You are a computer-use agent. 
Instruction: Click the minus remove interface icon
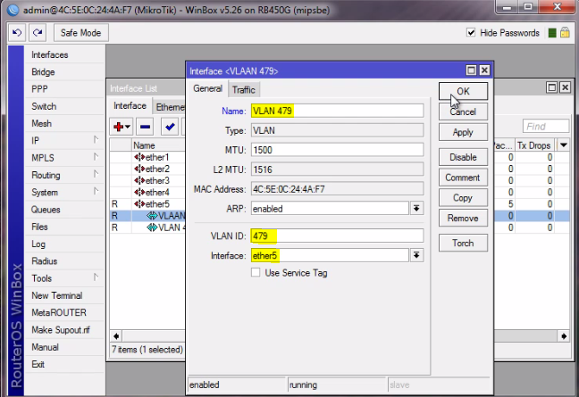coord(145,127)
